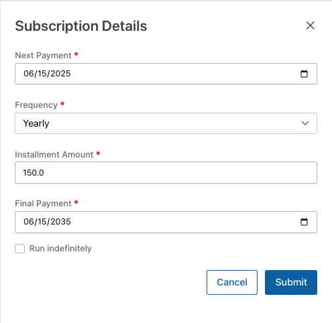Select the month segment of Next Payment date
The image size is (332, 323).
[x=29, y=74]
